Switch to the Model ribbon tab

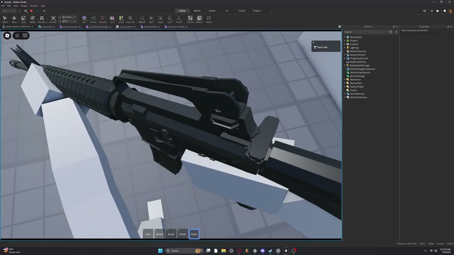(197, 11)
